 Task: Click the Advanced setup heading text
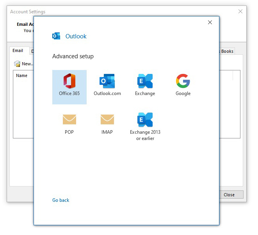[x=73, y=56]
